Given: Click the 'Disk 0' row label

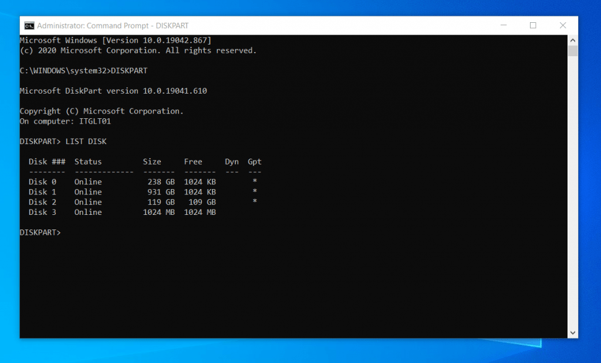Looking at the screenshot, I should coord(42,182).
